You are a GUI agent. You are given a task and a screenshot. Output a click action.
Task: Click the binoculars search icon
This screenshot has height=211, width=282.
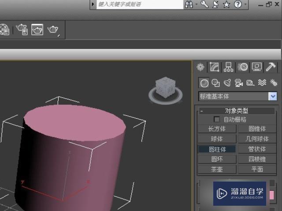pos(189,4)
